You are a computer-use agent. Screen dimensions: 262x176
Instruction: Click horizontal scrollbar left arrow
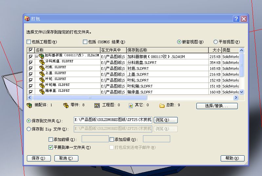(x=30, y=97)
